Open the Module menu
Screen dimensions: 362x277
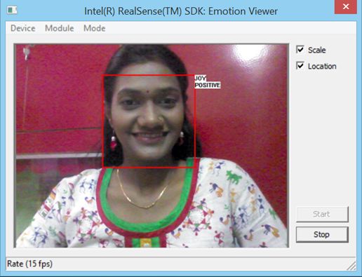pos(60,28)
